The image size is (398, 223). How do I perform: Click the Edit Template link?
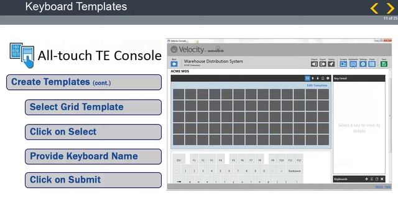point(317,85)
